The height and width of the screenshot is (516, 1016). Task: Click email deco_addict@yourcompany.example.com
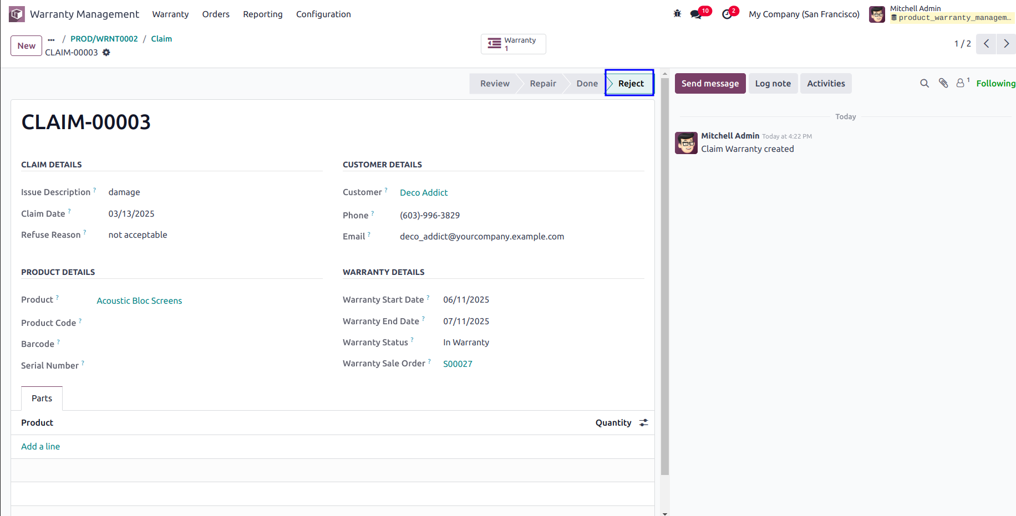482,237
